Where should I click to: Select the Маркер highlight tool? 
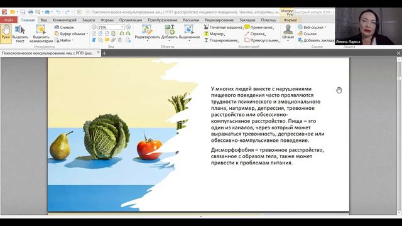(214, 33)
